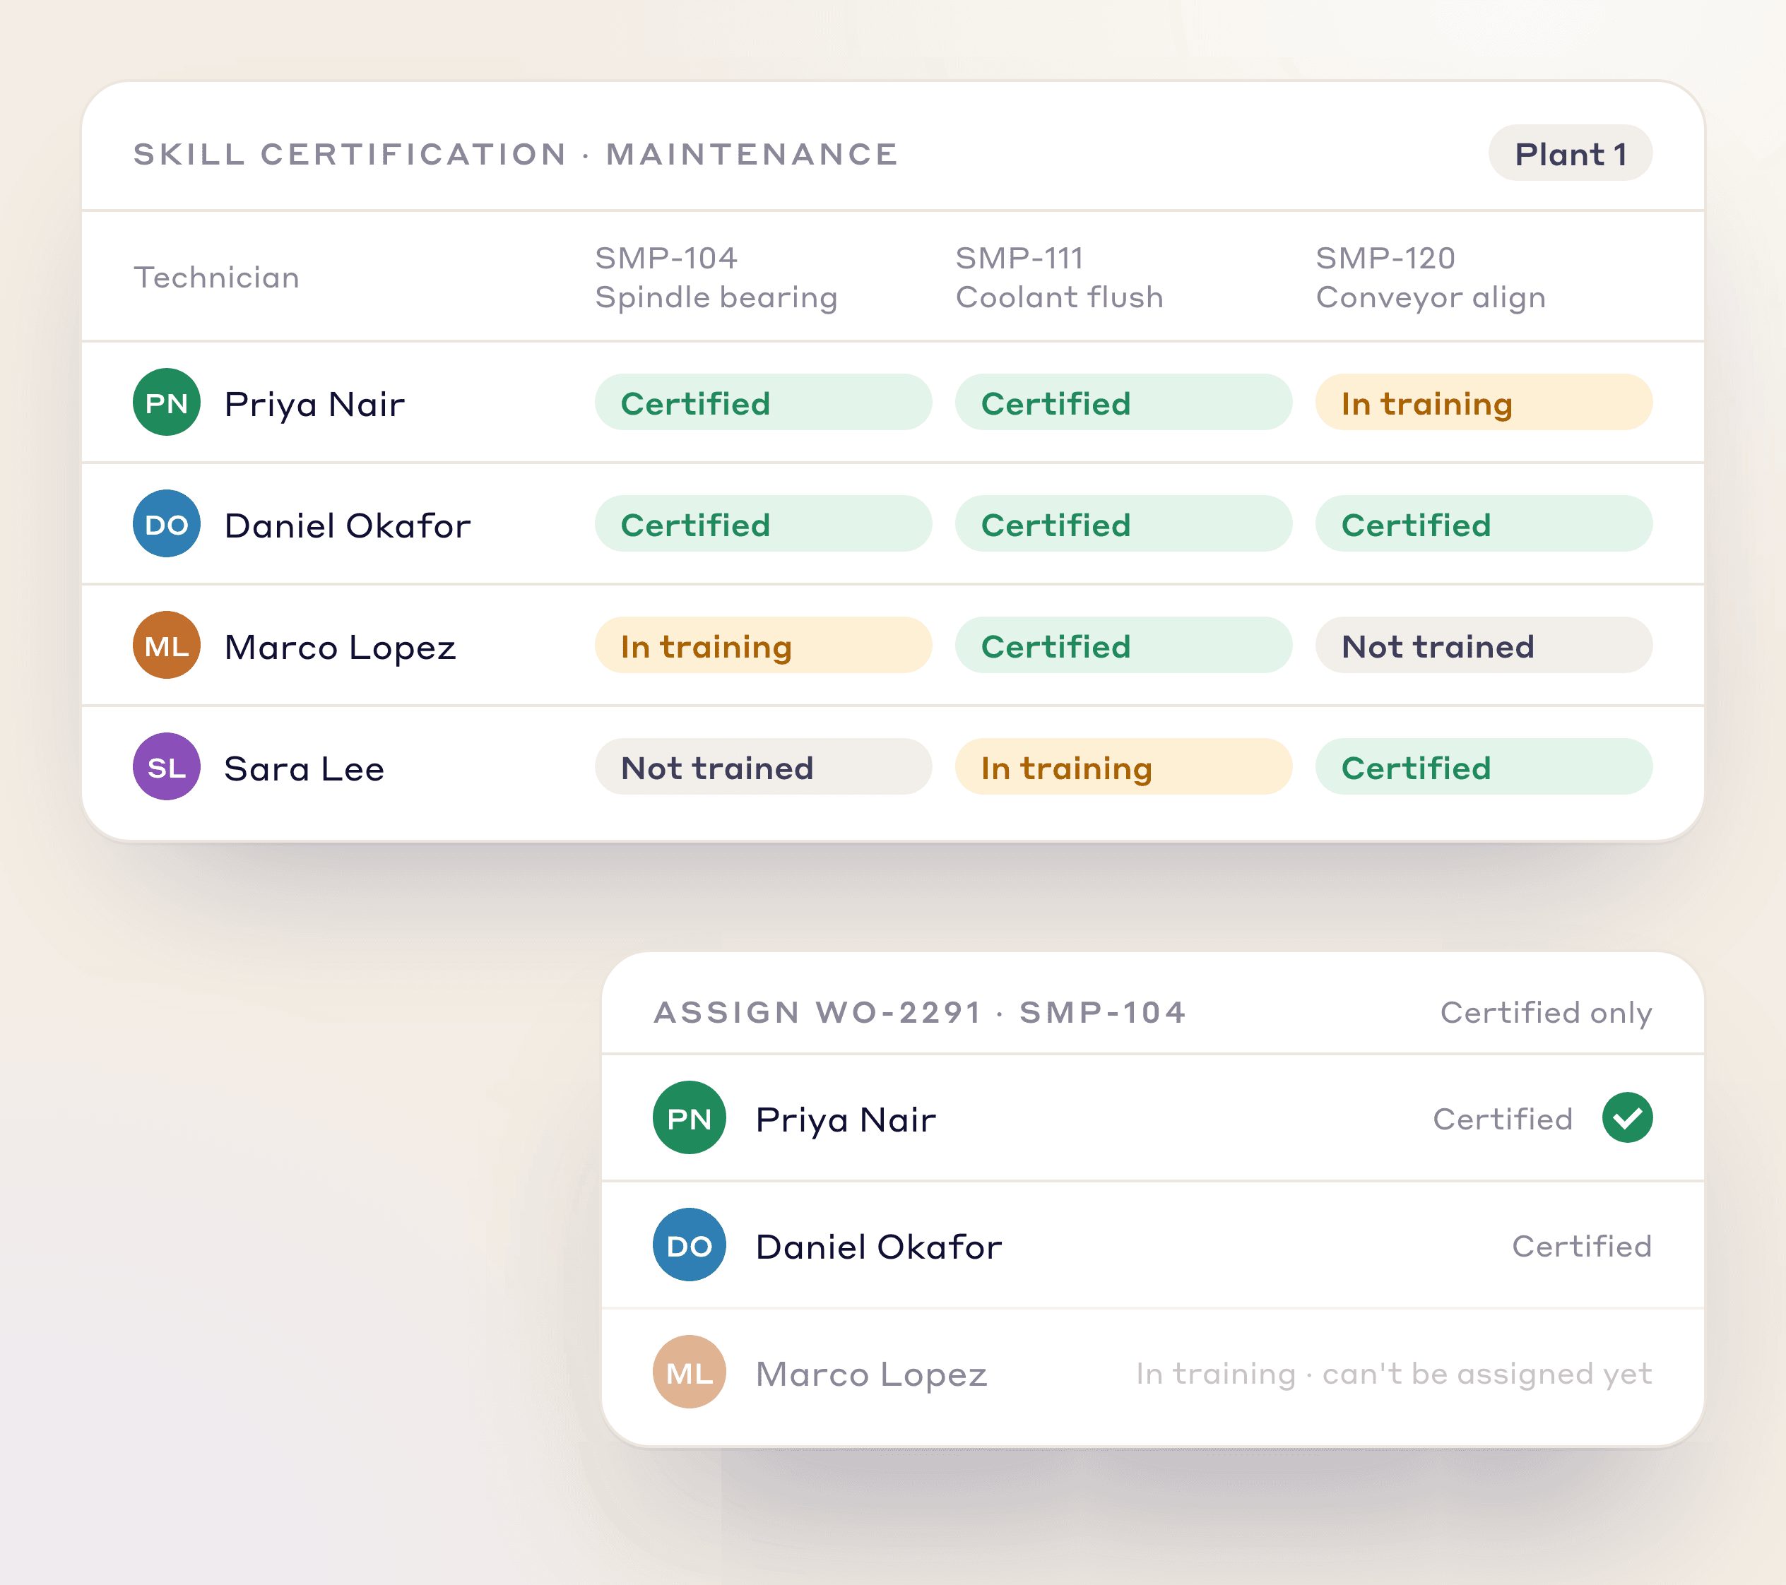
Task: Select disabled Marco Lopez row in assign panel
Action: 1152,1374
